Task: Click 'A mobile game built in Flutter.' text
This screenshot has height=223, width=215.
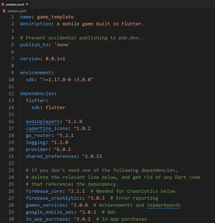Action: [100, 24]
